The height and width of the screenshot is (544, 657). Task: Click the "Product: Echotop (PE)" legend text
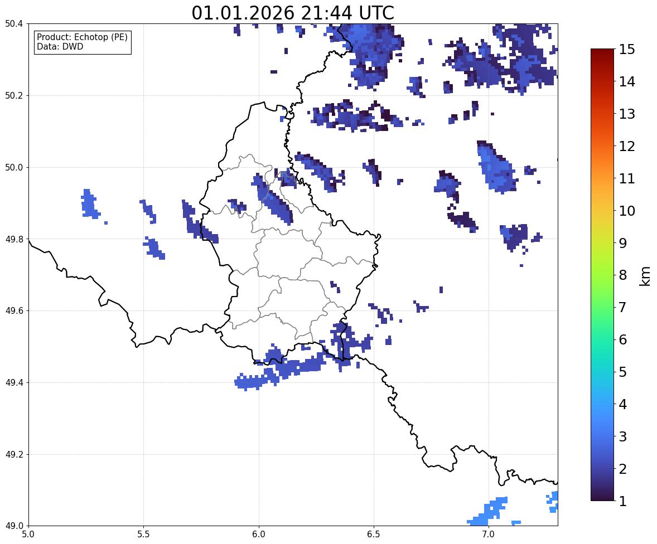coord(82,37)
